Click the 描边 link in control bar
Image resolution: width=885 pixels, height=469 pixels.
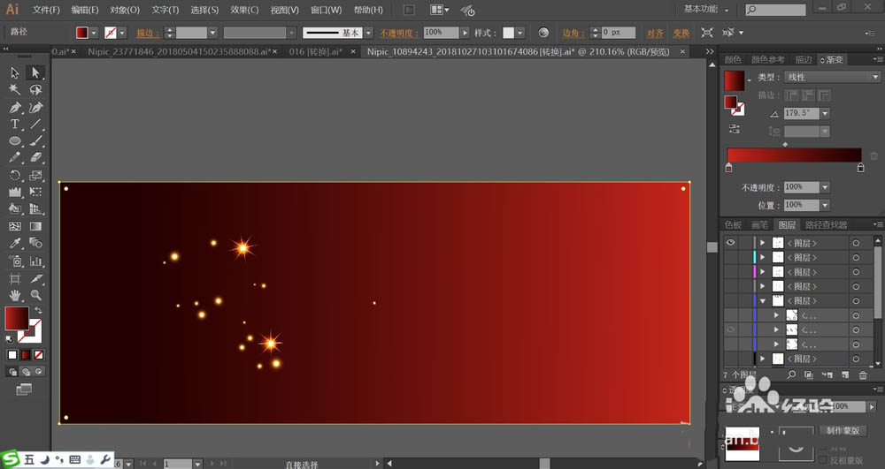pyautogui.click(x=147, y=34)
